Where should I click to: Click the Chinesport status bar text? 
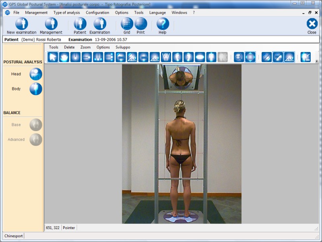pos(14,236)
